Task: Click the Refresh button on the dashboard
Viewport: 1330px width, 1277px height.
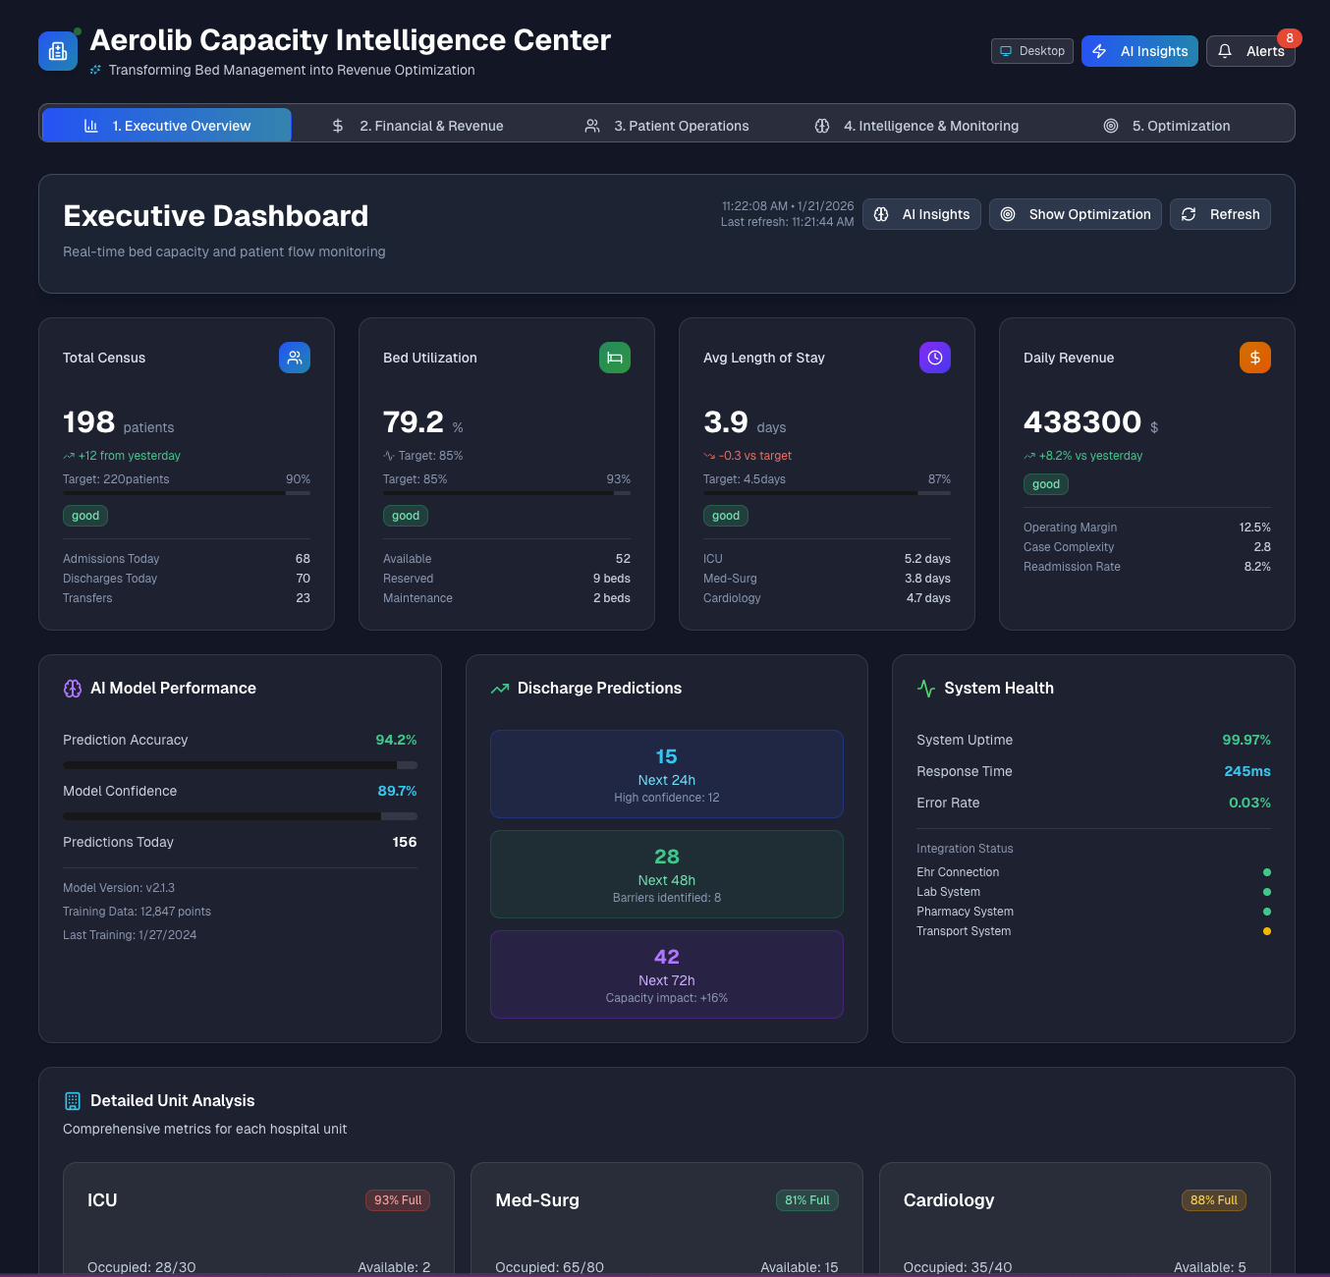Action: point(1220,214)
